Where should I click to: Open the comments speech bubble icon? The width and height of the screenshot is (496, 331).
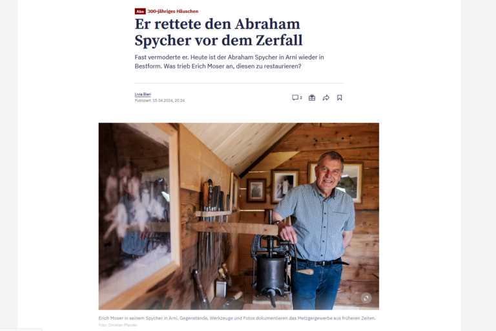coord(294,98)
